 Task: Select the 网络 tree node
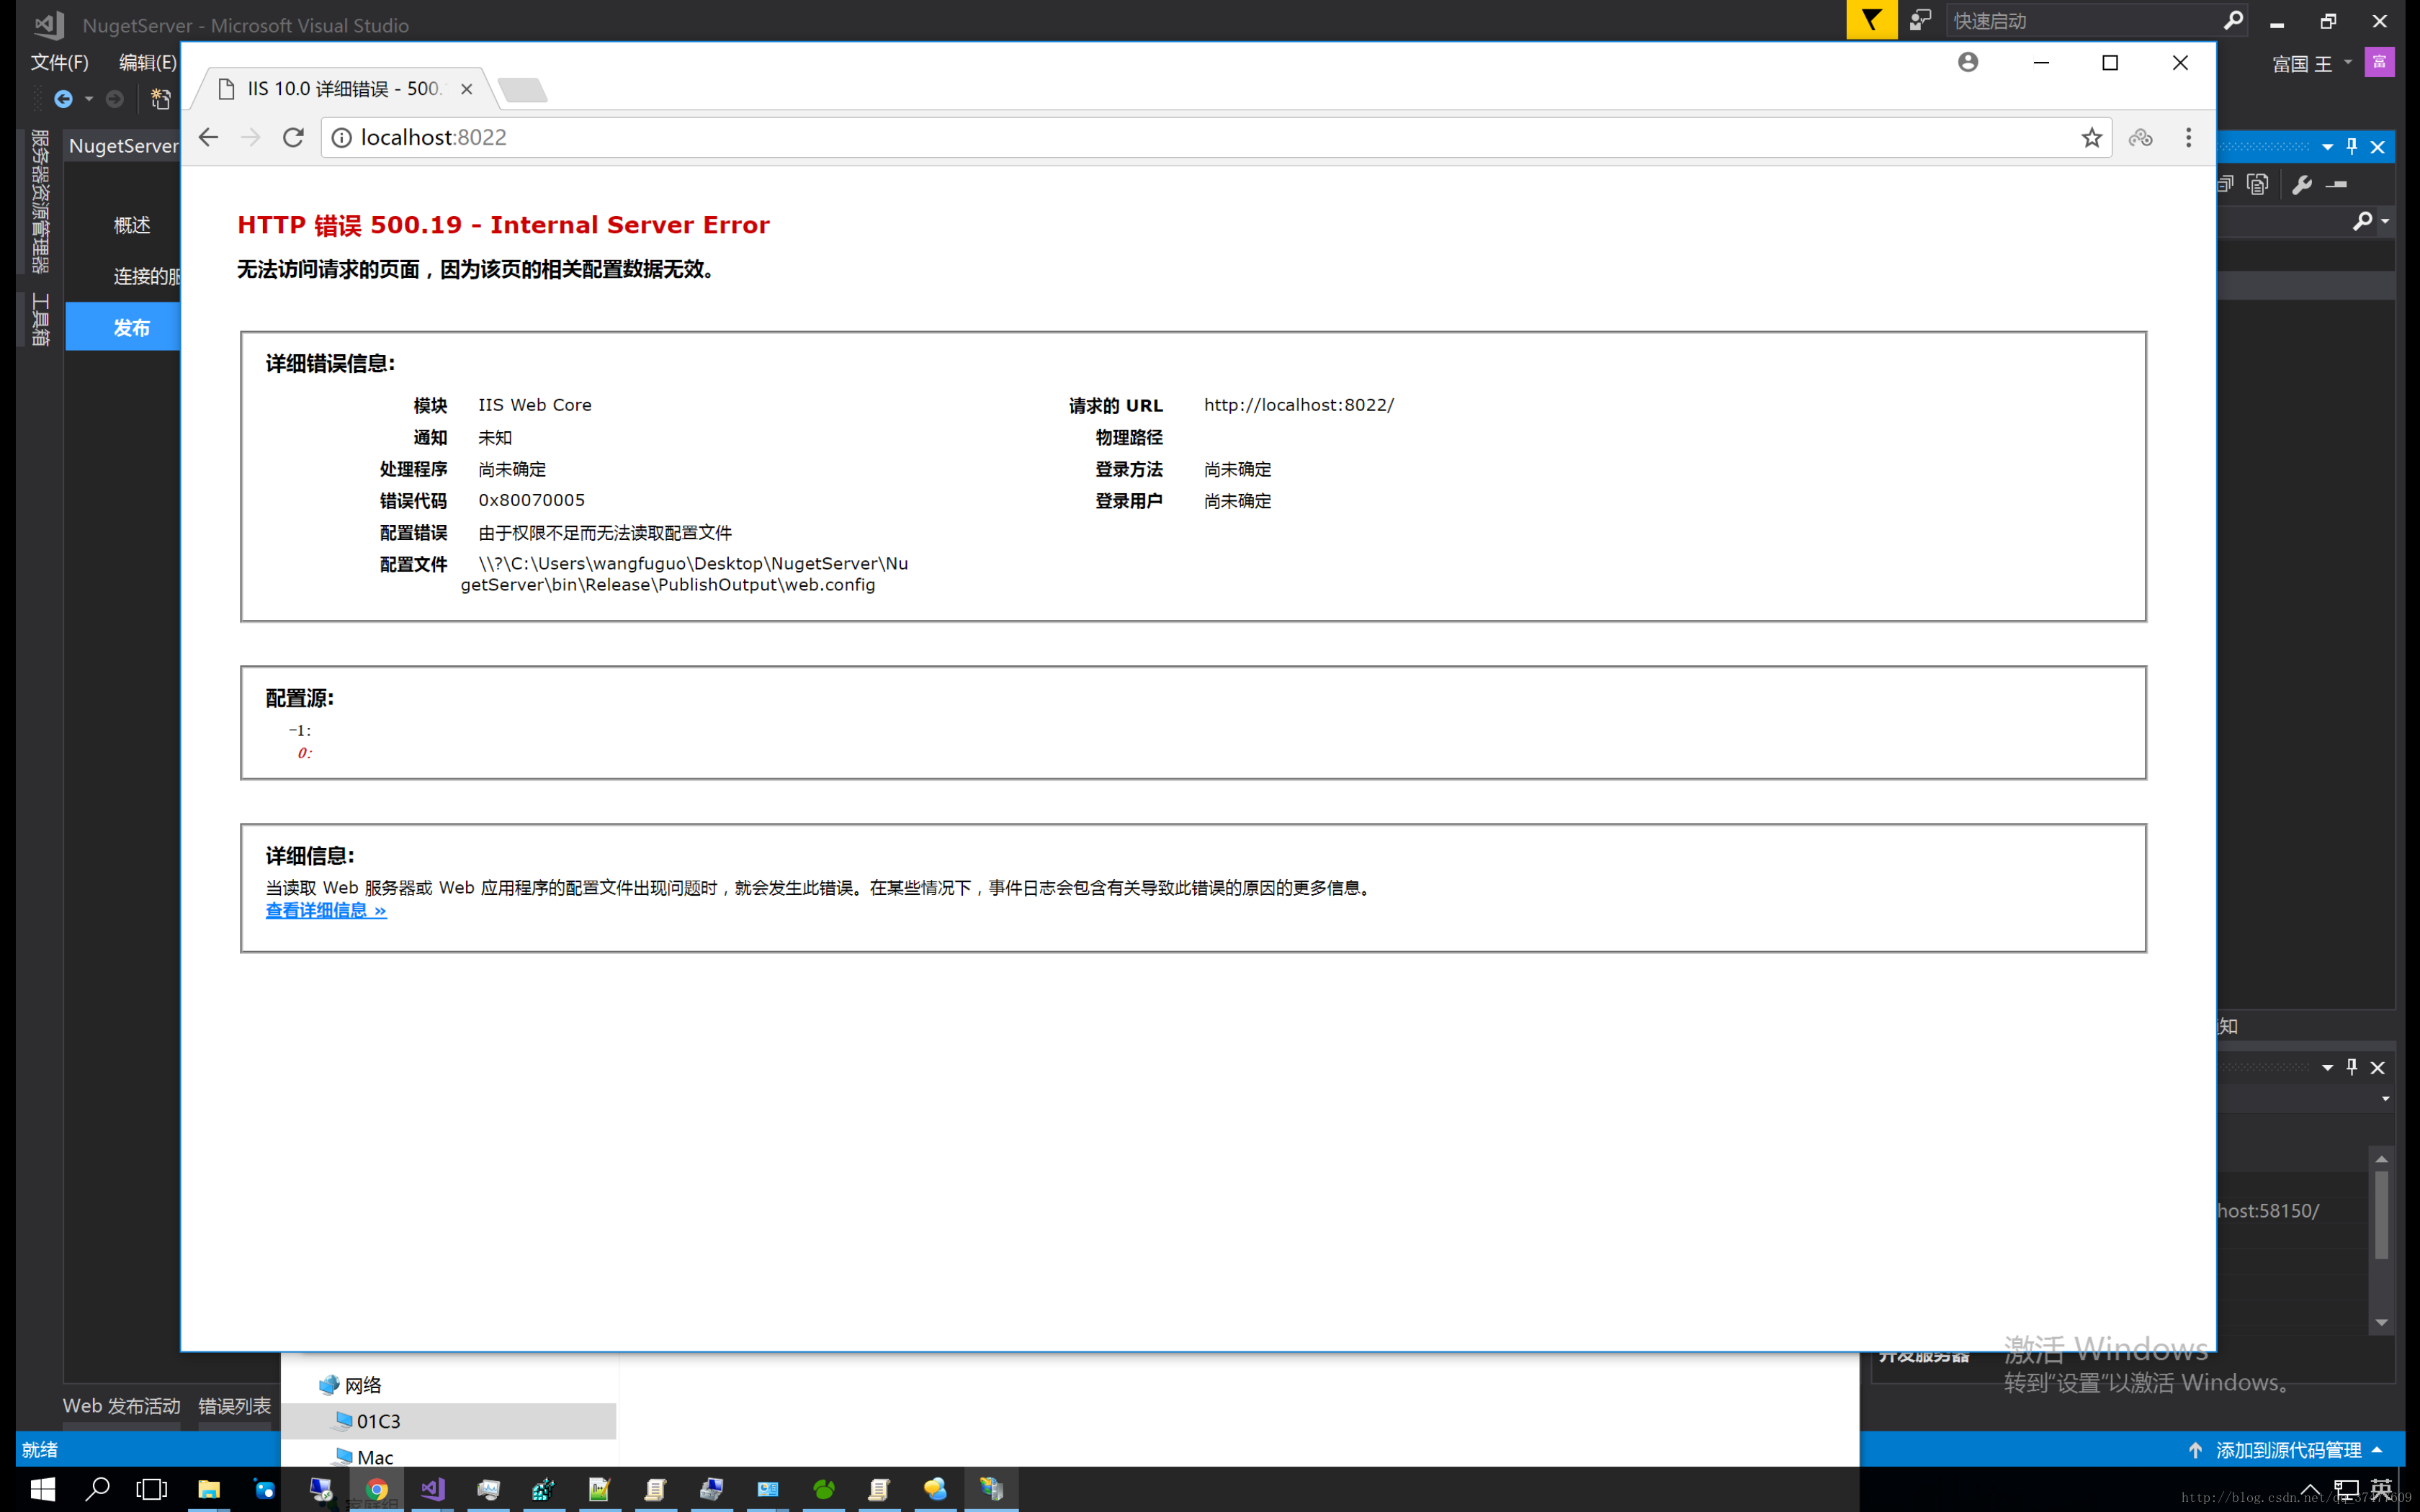(351, 1384)
